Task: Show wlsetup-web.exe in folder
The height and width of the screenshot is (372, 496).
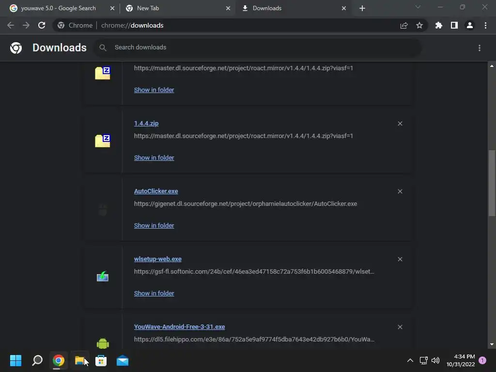Action: (154, 293)
